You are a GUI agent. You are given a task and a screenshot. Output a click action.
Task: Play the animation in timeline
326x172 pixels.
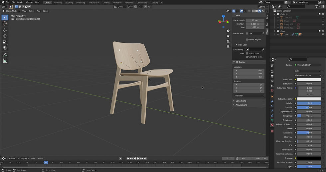138,158
